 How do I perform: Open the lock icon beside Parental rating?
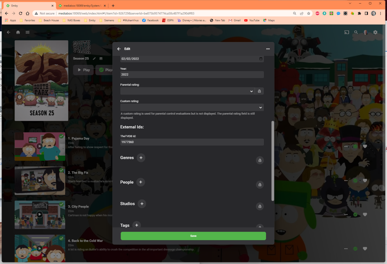259,91
